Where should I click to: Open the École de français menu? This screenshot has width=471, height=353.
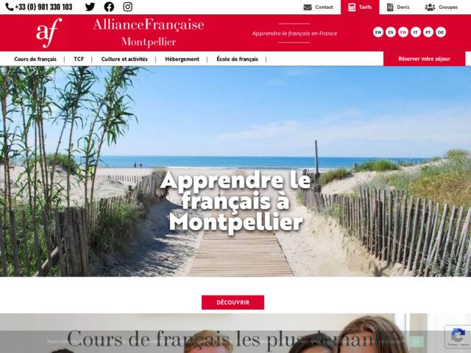coord(237,59)
